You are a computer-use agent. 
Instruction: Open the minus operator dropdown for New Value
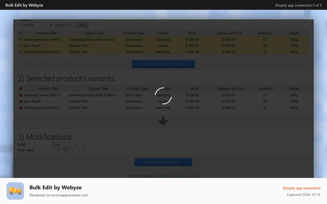click(56, 150)
